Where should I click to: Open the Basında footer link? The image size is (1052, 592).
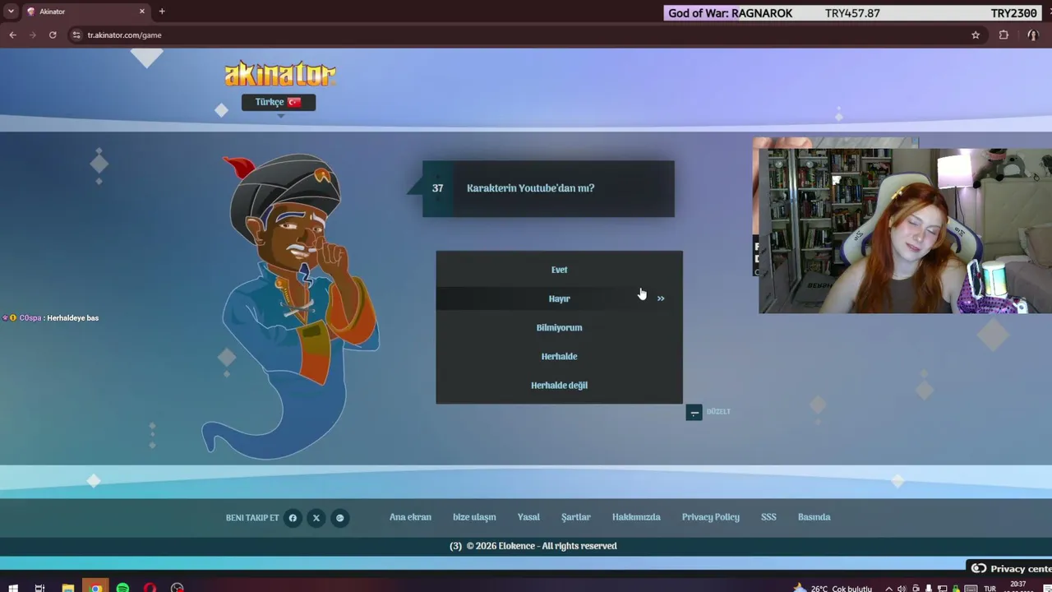pos(814,517)
